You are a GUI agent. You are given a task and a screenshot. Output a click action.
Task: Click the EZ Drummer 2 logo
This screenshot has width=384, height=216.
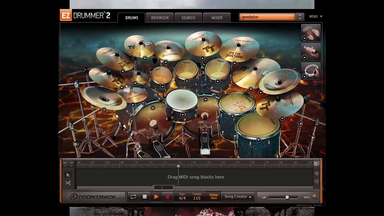85,15
